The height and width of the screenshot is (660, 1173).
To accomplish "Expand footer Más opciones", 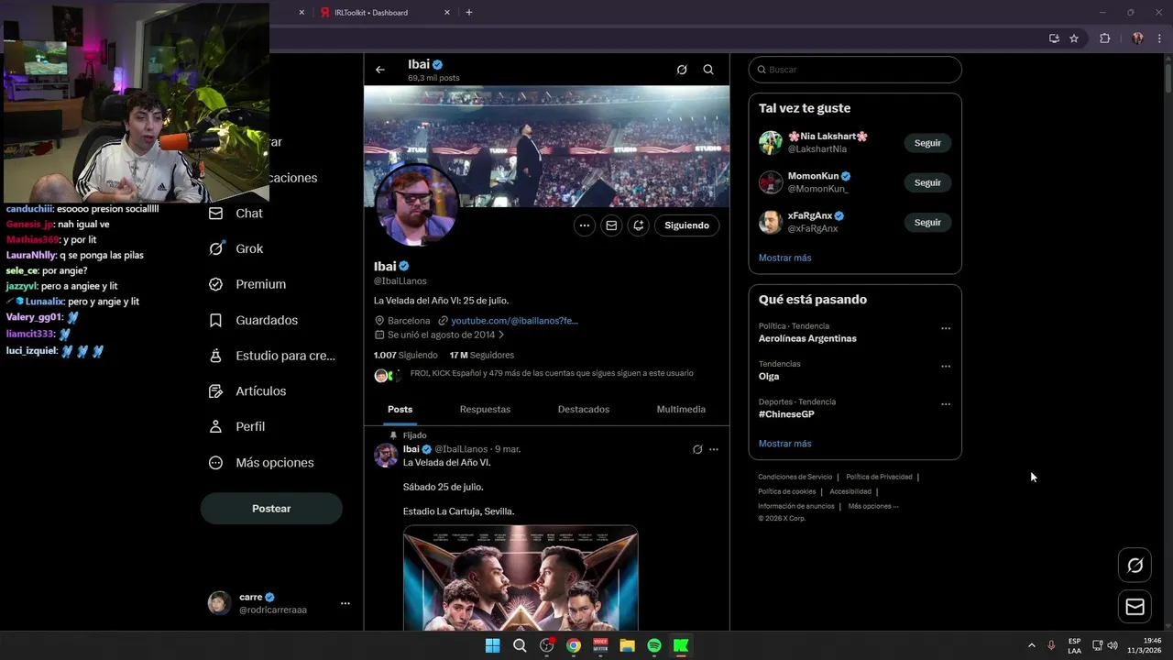I will coord(873,506).
